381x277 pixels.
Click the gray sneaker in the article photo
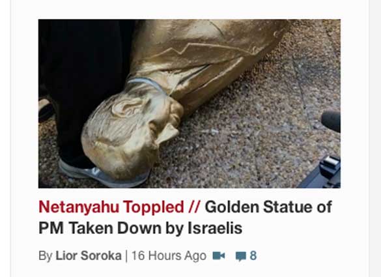[102, 174]
